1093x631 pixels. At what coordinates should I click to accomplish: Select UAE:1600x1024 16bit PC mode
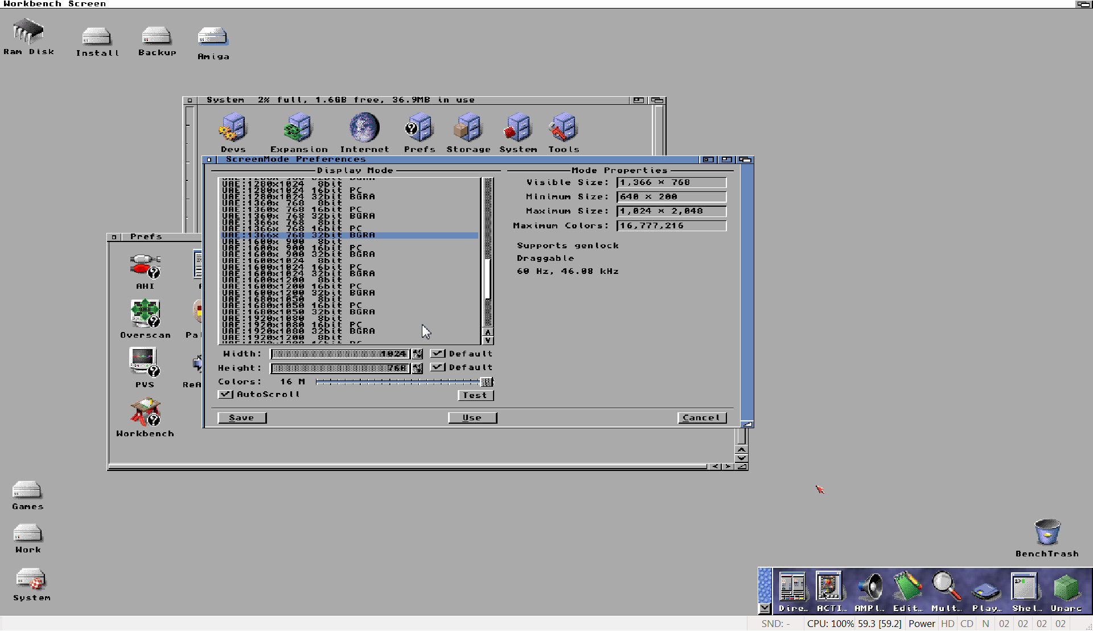pos(350,267)
